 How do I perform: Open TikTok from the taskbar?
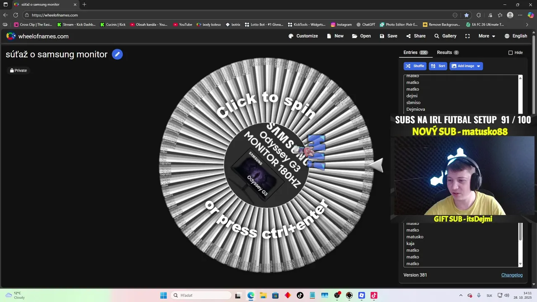(x=300, y=295)
